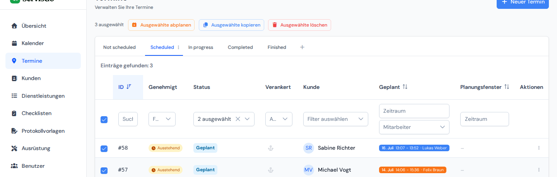Toggle the anchor icon for row #58
557x177 pixels.
(271, 148)
